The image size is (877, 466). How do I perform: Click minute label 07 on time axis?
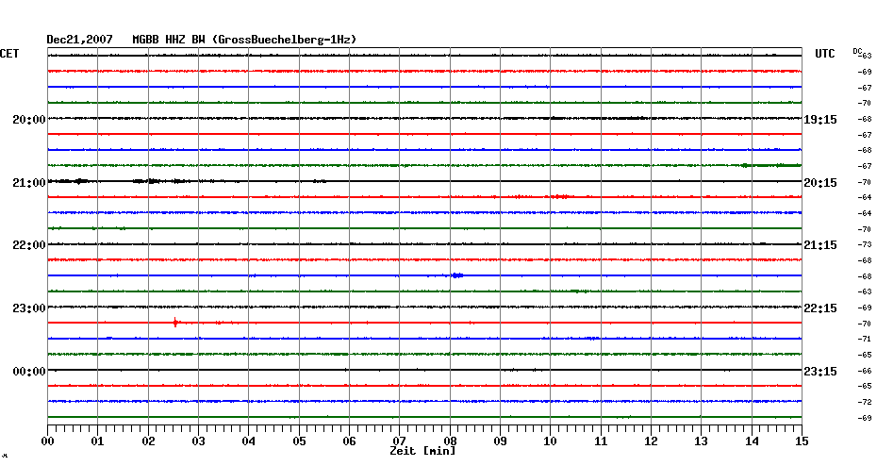pos(399,441)
